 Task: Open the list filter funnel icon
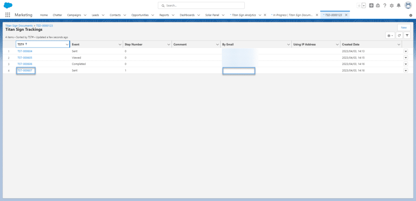tap(407, 36)
